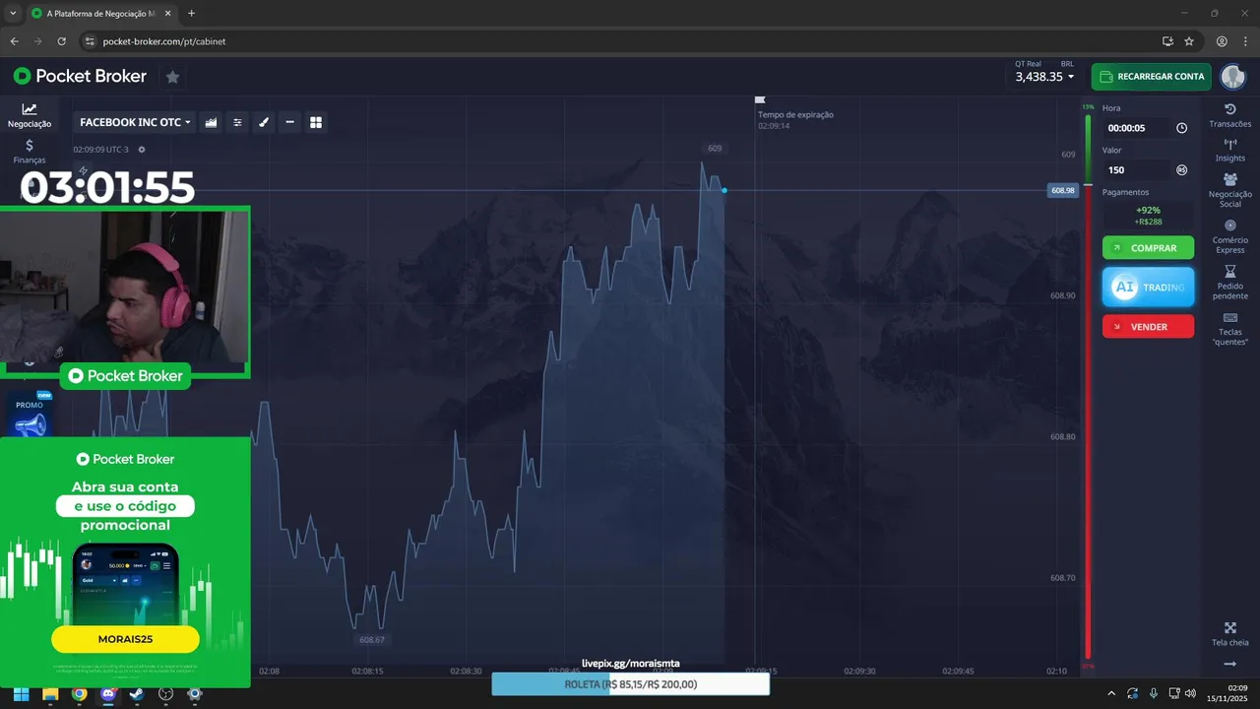Open Steam from taskbar

(x=137, y=694)
